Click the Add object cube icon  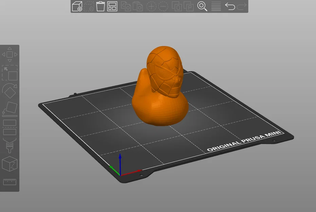point(77,6)
